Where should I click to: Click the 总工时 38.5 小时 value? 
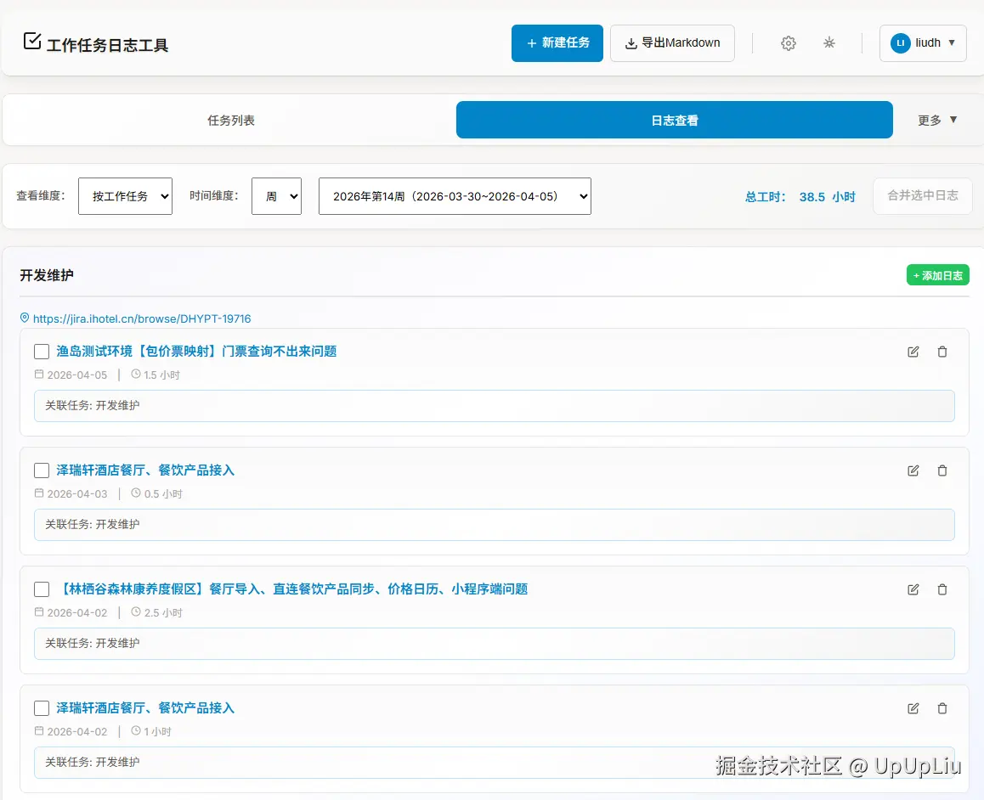point(800,197)
